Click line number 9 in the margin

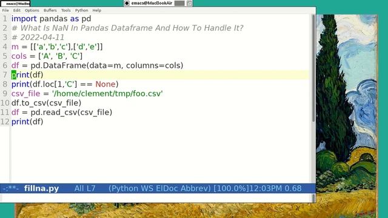(x=5, y=94)
